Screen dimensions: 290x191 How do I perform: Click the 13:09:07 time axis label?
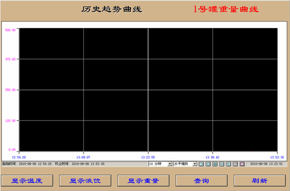pos(83,157)
